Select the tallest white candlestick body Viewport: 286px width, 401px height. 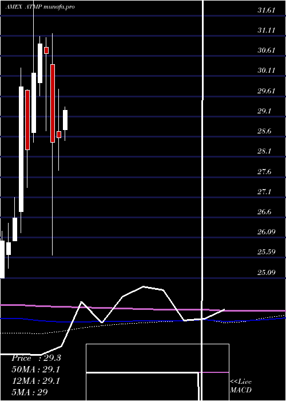coord(21,149)
